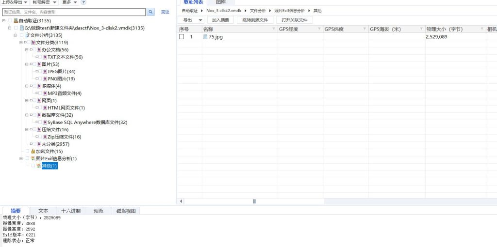Screen dimensions: 497x247
Task: Click into the search input field
Action: point(73,12)
